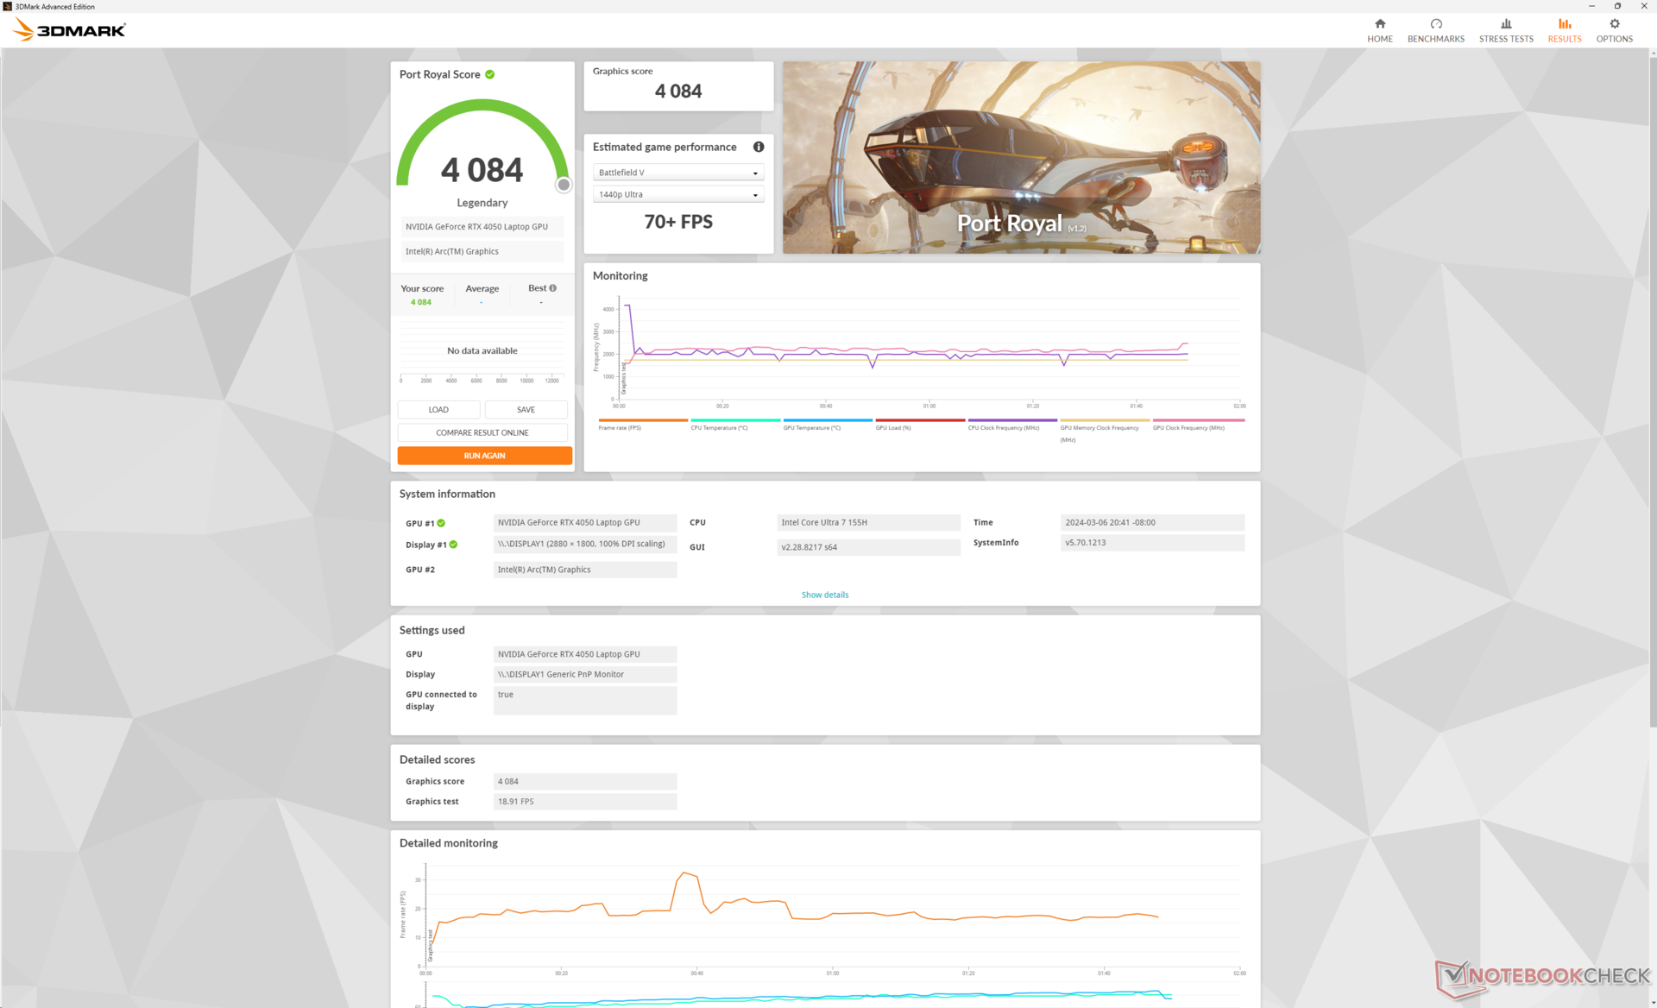Open the Battlefield V game dropdown
This screenshot has width=1657, height=1008.
677,173
